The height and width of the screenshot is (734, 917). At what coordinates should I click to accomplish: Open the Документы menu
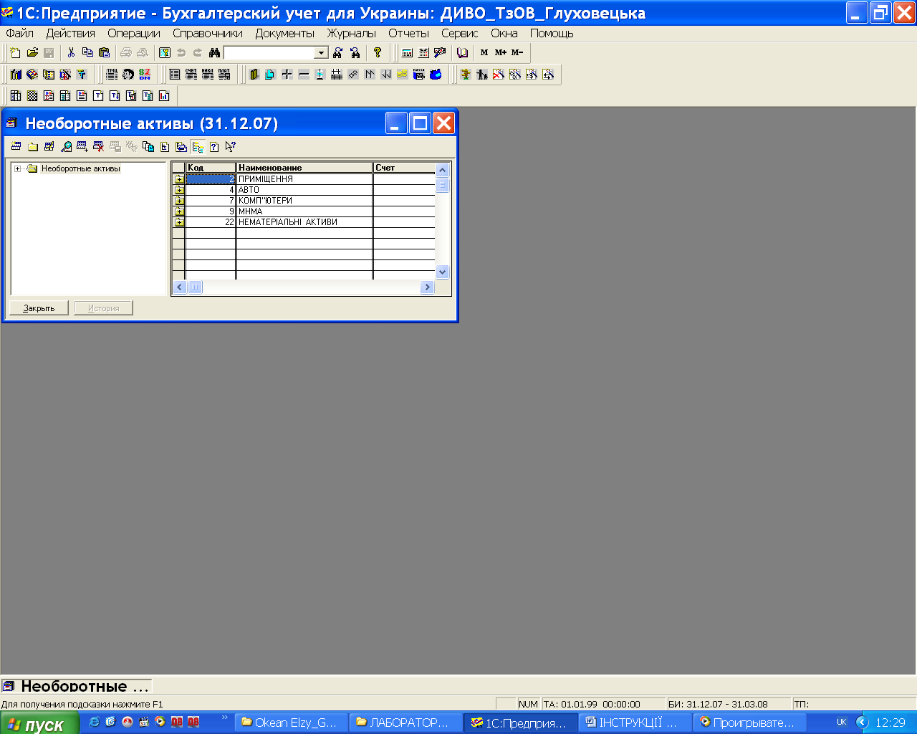(285, 33)
